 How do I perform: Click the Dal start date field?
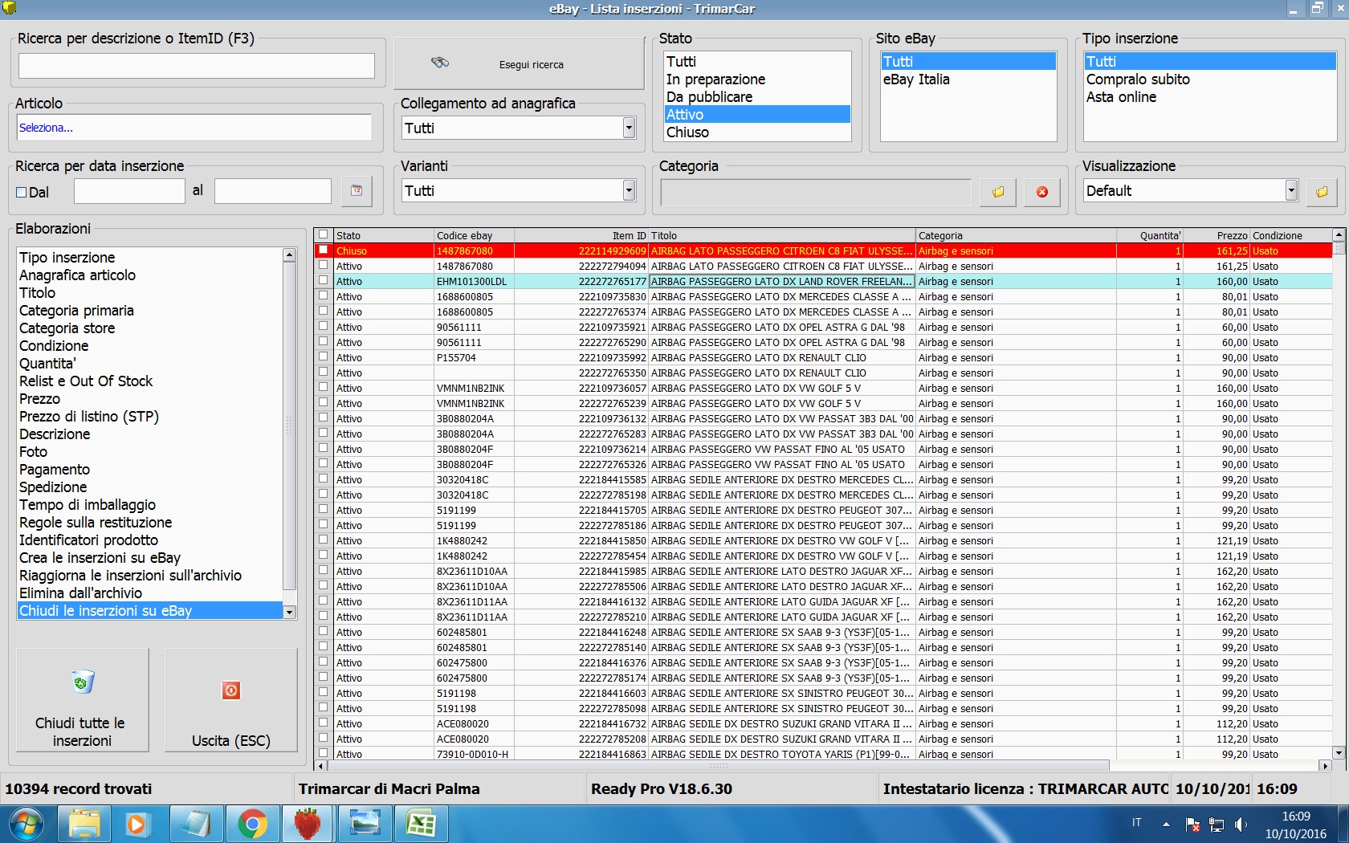tap(129, 191)
